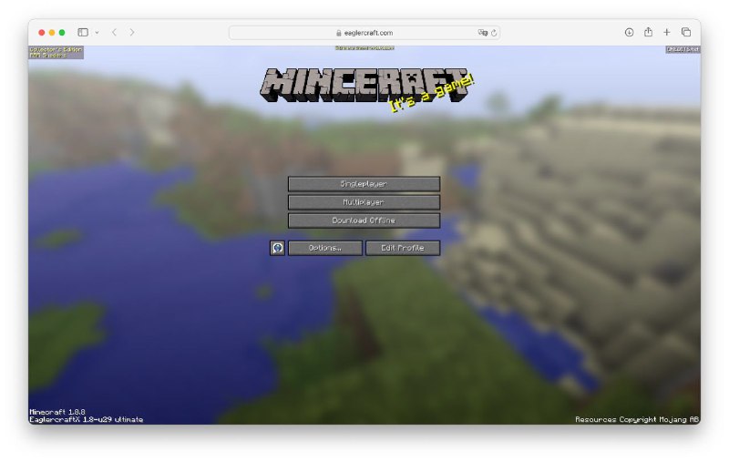Viewport: 729px width, 462px height.
Task: Open the Multiplayer menu
Action: coord(364,202)
